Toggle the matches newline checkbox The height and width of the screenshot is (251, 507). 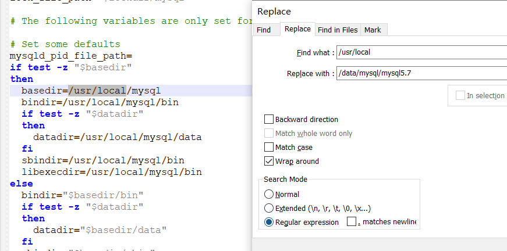coord(352,221)
